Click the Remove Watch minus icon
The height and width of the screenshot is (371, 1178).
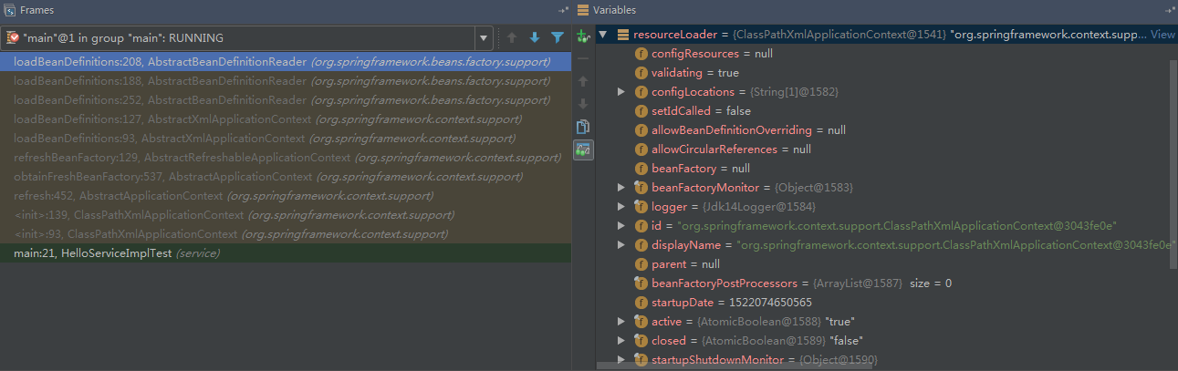coord(583,60)
